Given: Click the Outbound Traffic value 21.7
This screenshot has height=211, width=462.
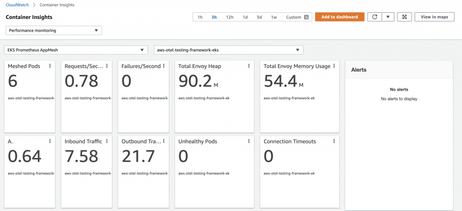Looking at the screenshot, I should pyautogui.click(x=138, y=156).
